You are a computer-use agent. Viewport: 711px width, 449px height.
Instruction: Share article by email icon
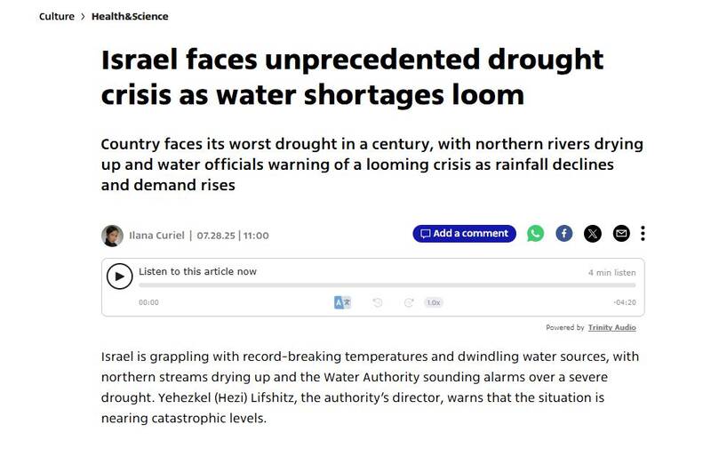pos(621,234)
